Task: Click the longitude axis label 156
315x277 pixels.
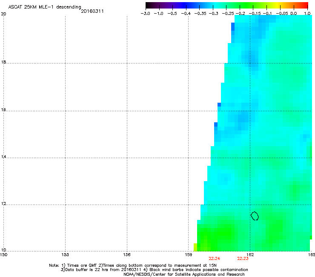Action: click(127, 255)
